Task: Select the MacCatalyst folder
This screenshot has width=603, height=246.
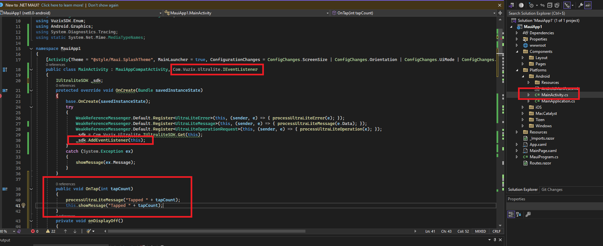Action: click(x=546, y=114)
